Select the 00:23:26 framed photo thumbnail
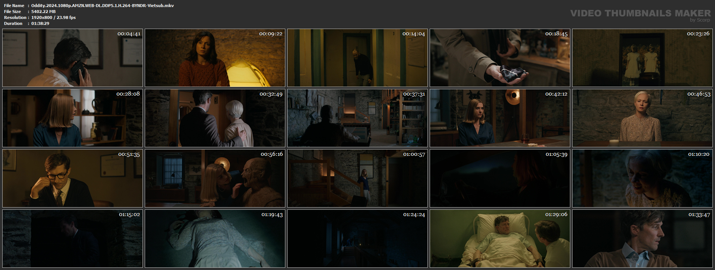Viewport: 715px width, 270px height. 642,58
